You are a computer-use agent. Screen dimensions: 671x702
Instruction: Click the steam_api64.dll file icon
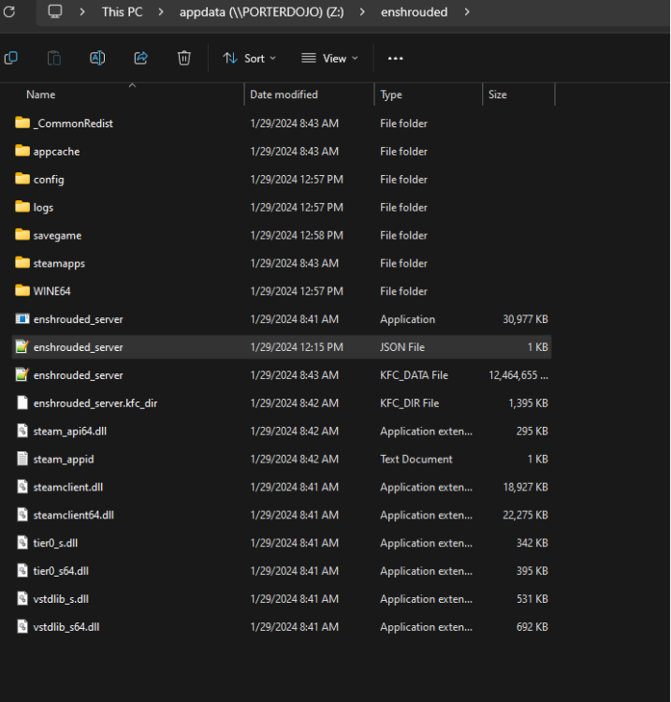pyautogui.click(x=22, y=431)
